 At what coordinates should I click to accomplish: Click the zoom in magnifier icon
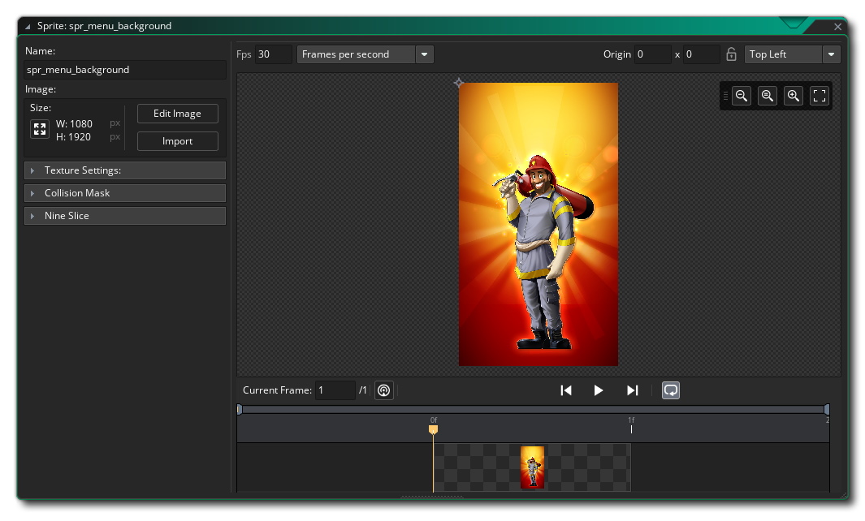pos(794,96)
